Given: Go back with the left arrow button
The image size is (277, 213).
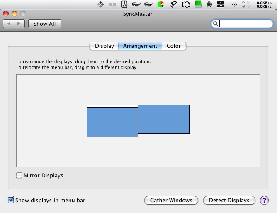Looking at the screenshot, I should [8, 24].
